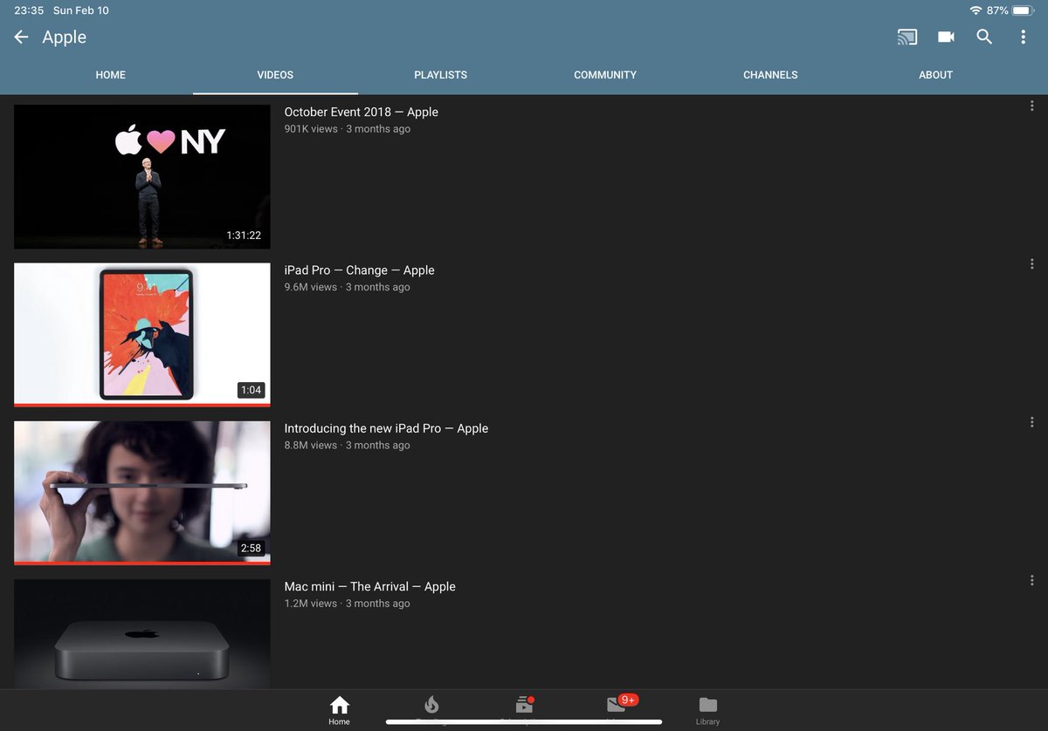Open 'October Event 2018 — Apple' title
This screenshot has height=731, width=1048.
[x=362, y=112]
